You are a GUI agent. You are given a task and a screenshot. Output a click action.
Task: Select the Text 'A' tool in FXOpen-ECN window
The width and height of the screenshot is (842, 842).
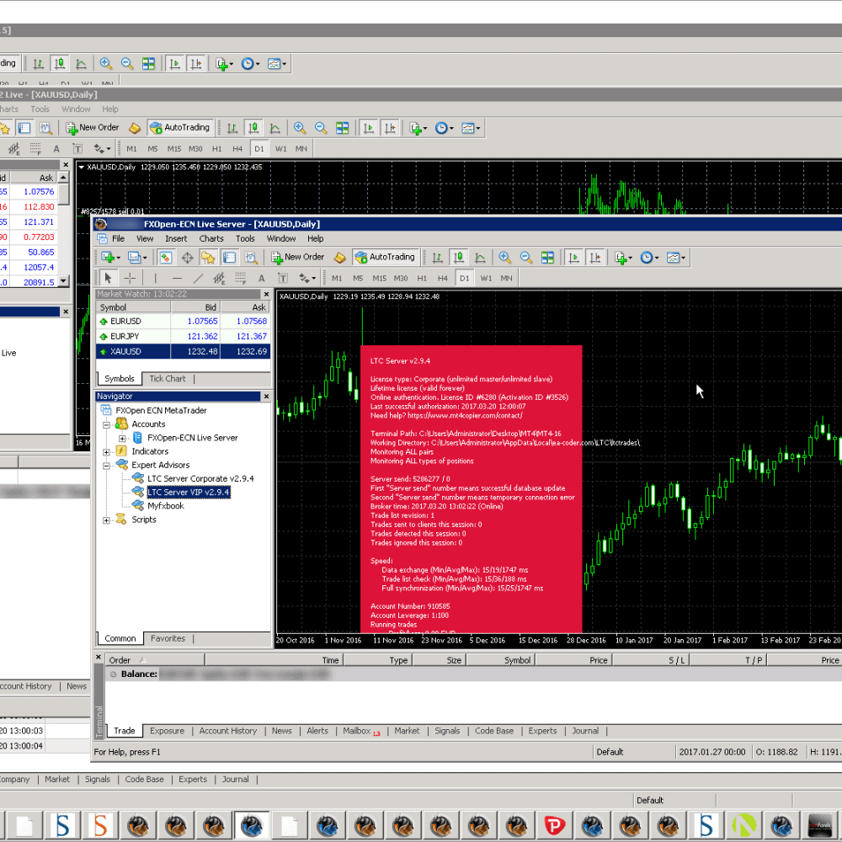coord(262,278)
